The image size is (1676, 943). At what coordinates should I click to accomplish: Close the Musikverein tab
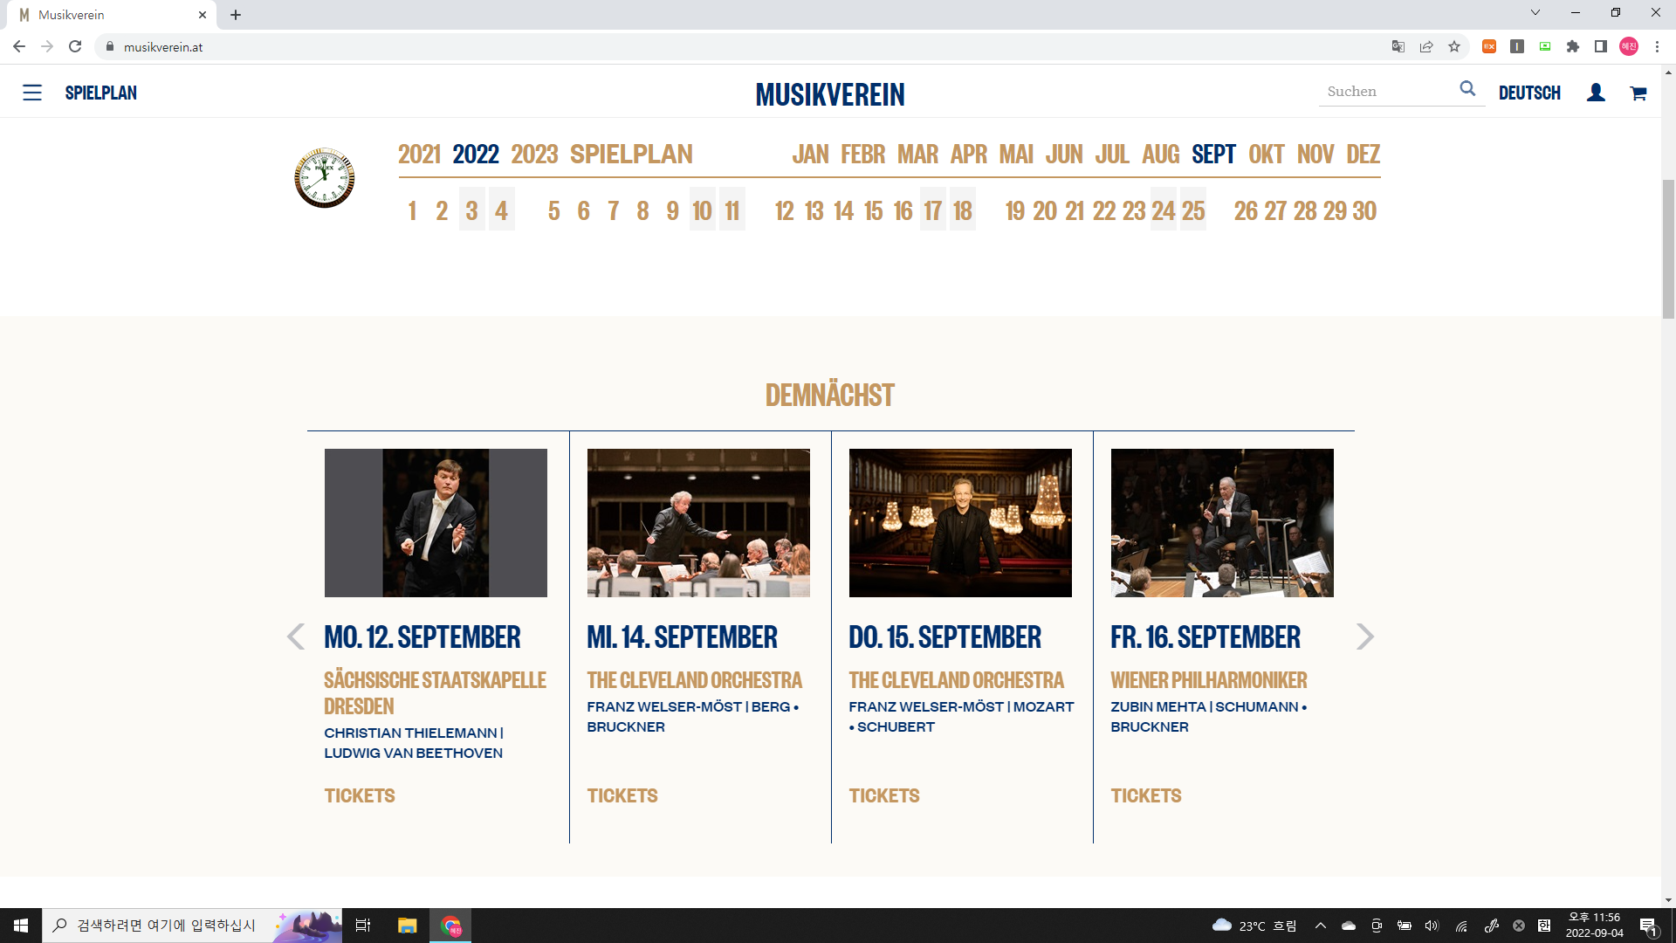pyautogui.click(x=203, y=15)
